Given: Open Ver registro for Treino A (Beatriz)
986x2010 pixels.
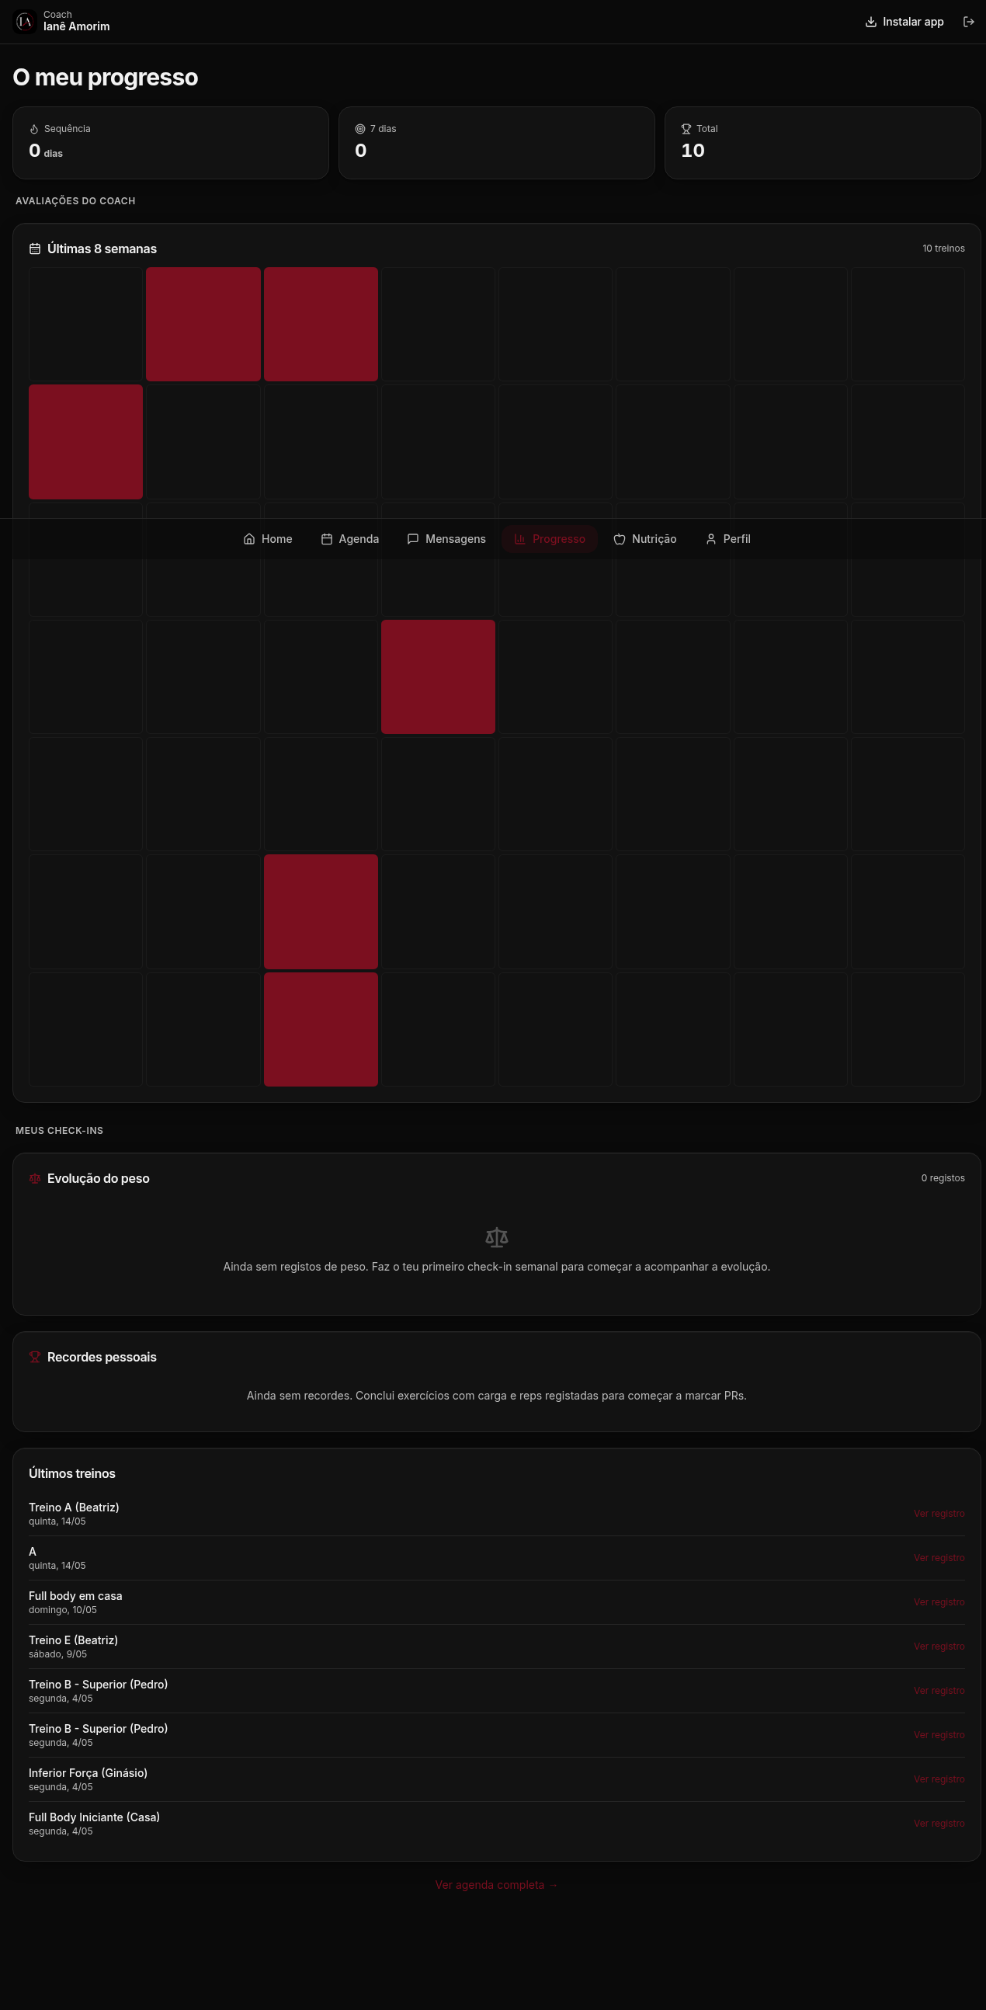Looking at the screenshot, I should tap(939, 1514).
